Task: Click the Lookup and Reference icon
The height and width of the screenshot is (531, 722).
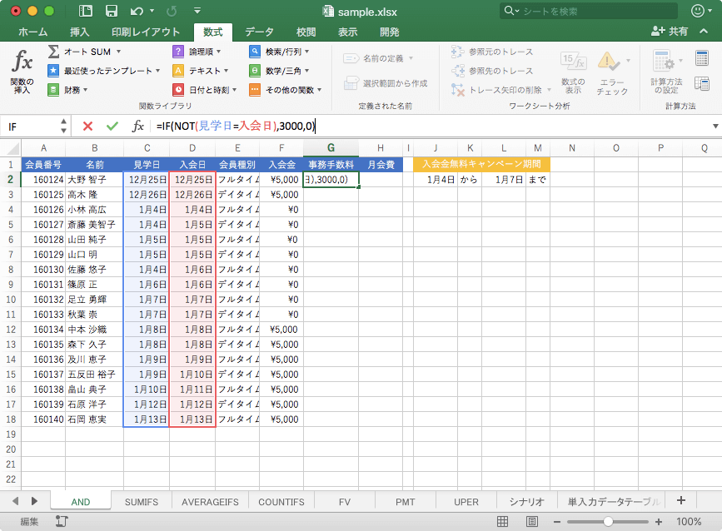Action: (x=255, y=52)
